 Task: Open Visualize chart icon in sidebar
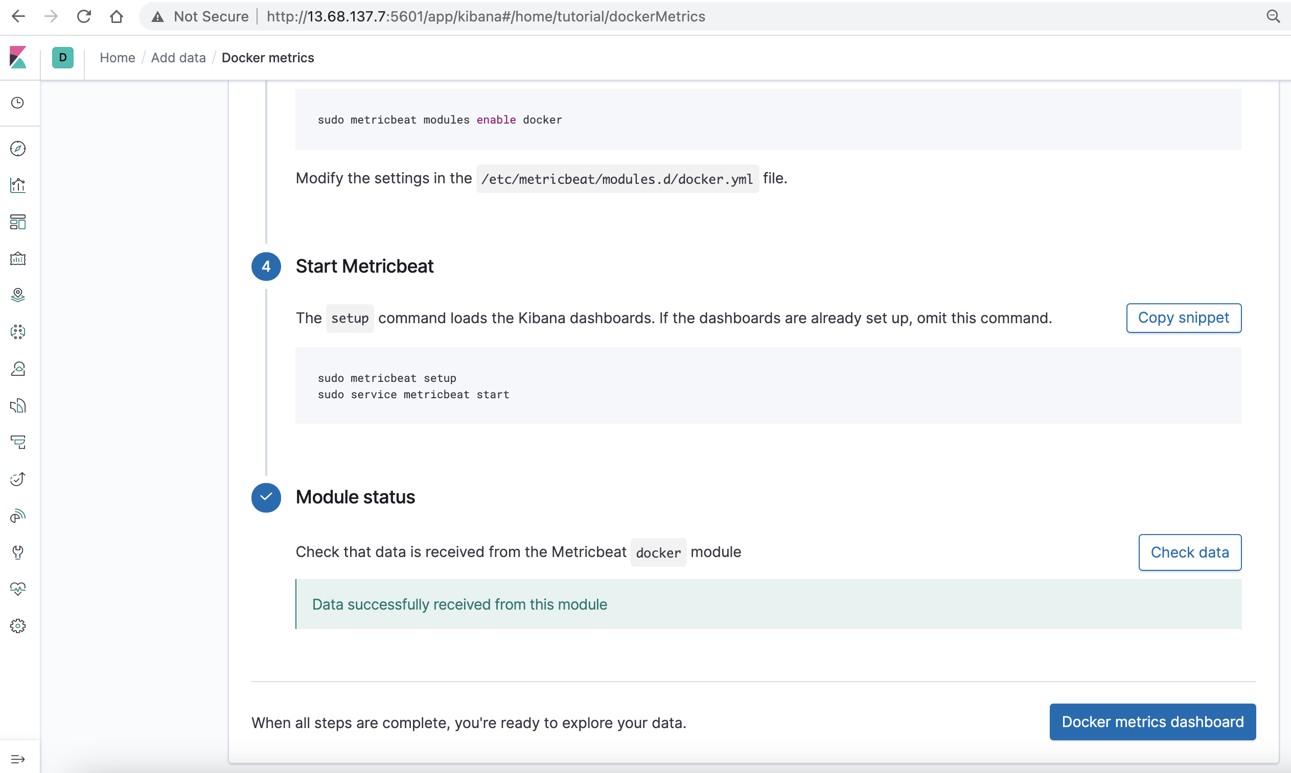[x=18, y=185]
